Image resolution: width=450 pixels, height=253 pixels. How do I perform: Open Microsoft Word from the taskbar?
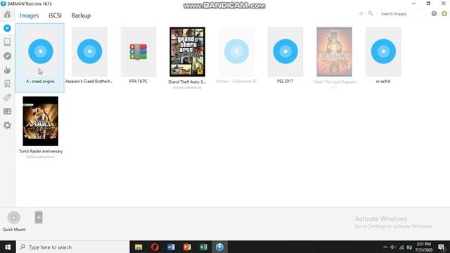click(x=171, y=247)
